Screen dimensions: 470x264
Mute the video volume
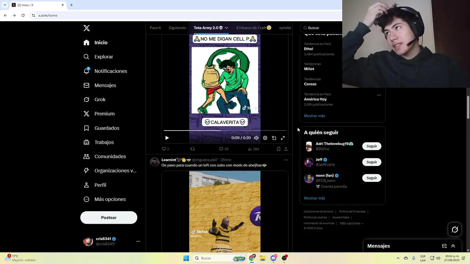coord(256,138)
